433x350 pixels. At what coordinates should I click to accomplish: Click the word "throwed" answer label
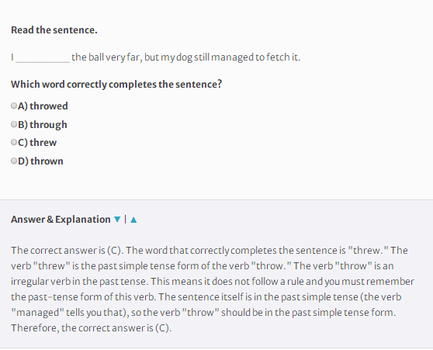(x=49, y=106)
